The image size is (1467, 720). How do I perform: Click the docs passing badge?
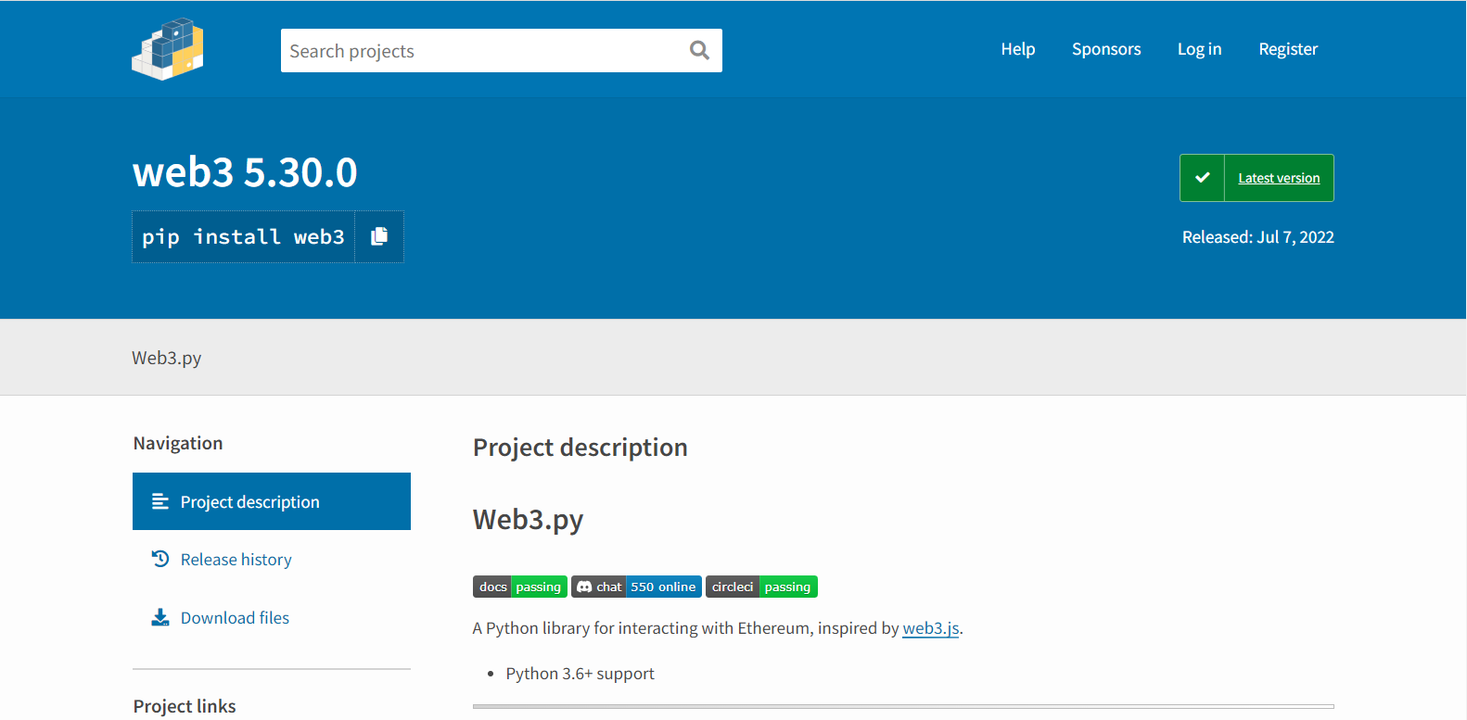(520, 587)
